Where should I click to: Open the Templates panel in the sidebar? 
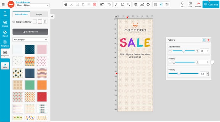pyautogui.click(x=5, y=43)
